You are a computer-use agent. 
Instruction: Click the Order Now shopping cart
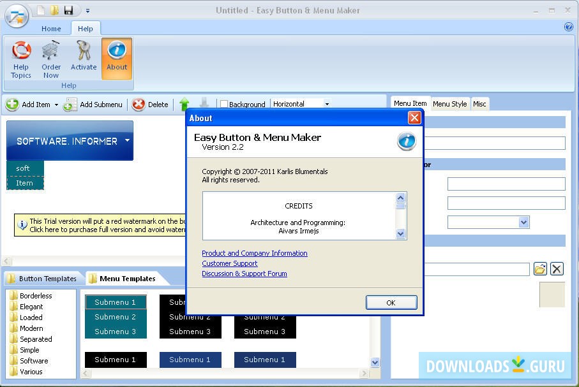tap(51, 59)
